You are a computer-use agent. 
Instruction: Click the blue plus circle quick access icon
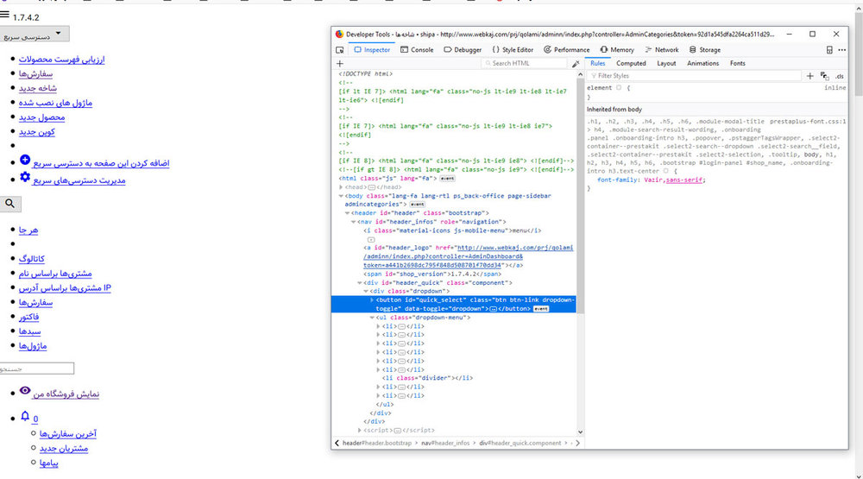point(24,161)
